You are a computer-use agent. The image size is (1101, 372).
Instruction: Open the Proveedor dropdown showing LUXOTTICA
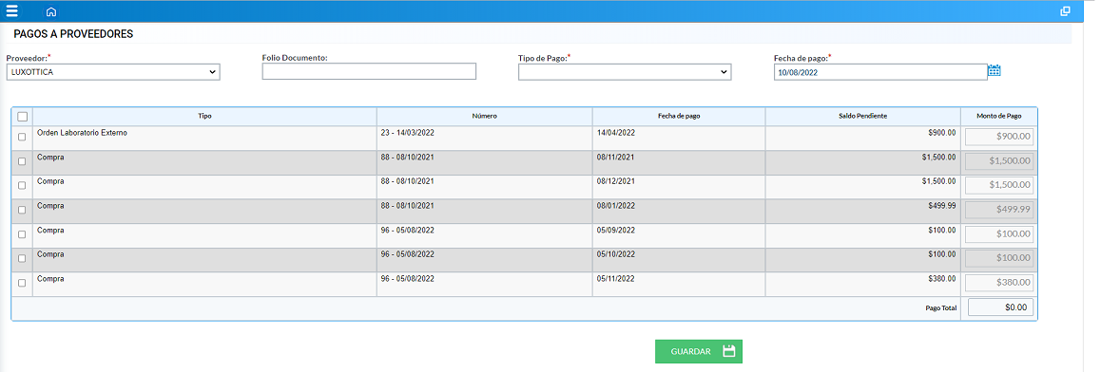point(113,72)
